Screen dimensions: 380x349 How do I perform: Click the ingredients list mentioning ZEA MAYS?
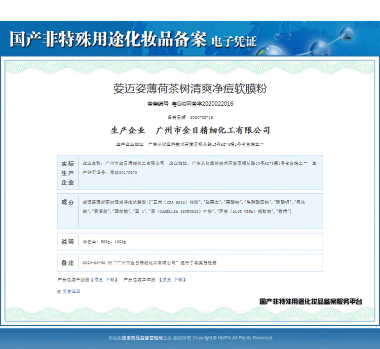(x=194, y=207)
